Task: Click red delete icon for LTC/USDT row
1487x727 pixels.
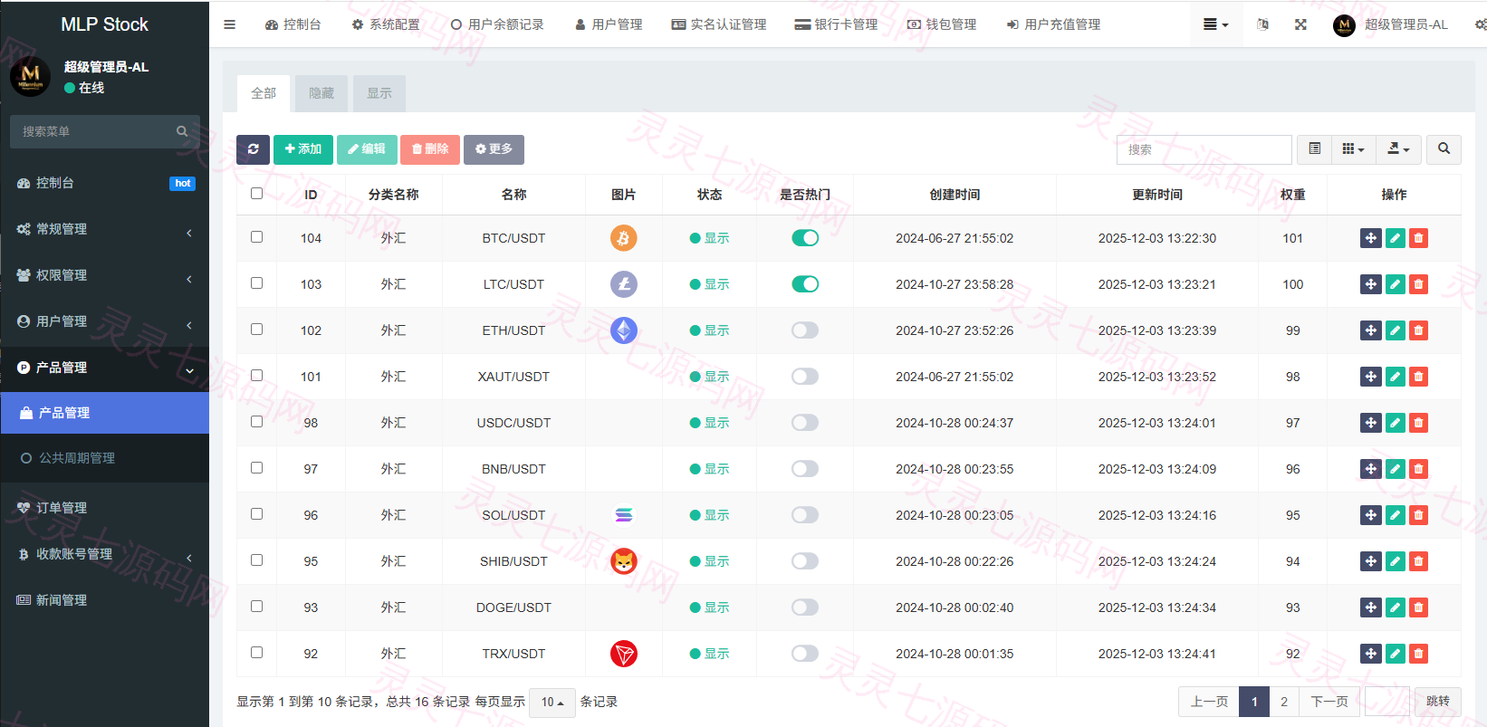Action: point(1418,284)
